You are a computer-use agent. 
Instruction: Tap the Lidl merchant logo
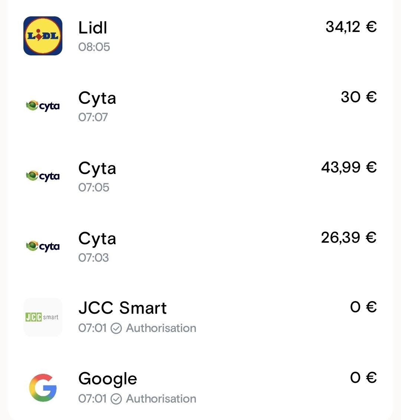point(43,36)
